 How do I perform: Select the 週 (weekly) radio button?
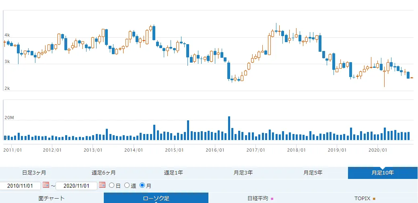tap(127, 185)
